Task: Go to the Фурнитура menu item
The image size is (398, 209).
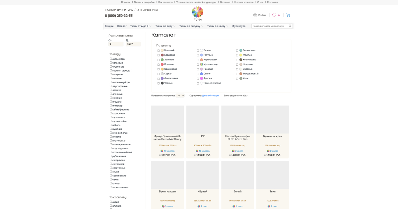Action: click(239, 26)
